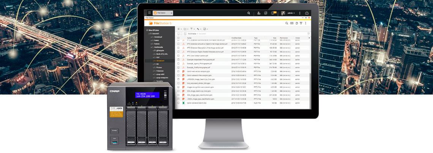Tick the select-all checkbox in the header row
Screen dimensions: 433x153
point(179,38)
